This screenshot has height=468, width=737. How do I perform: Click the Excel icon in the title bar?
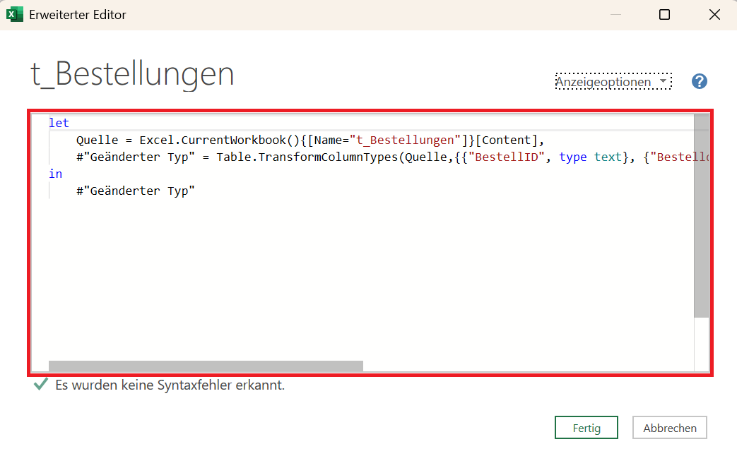[x=15, y=15]
